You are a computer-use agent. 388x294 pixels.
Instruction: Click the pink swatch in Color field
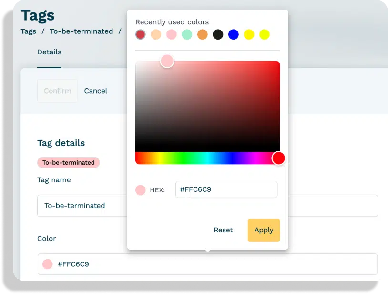tap(47, 264)
